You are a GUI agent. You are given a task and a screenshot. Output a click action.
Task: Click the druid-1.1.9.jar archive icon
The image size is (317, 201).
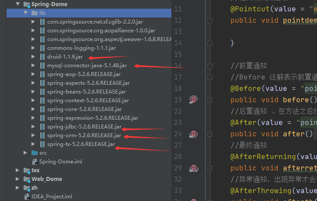tap(42, 56)
